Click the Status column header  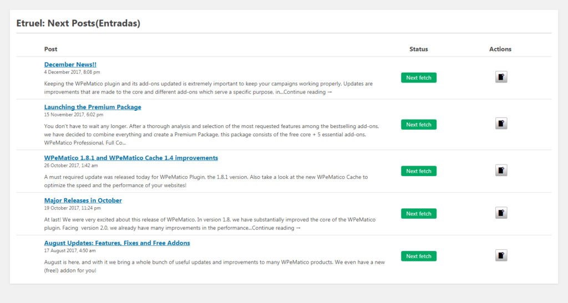(419, 49)
